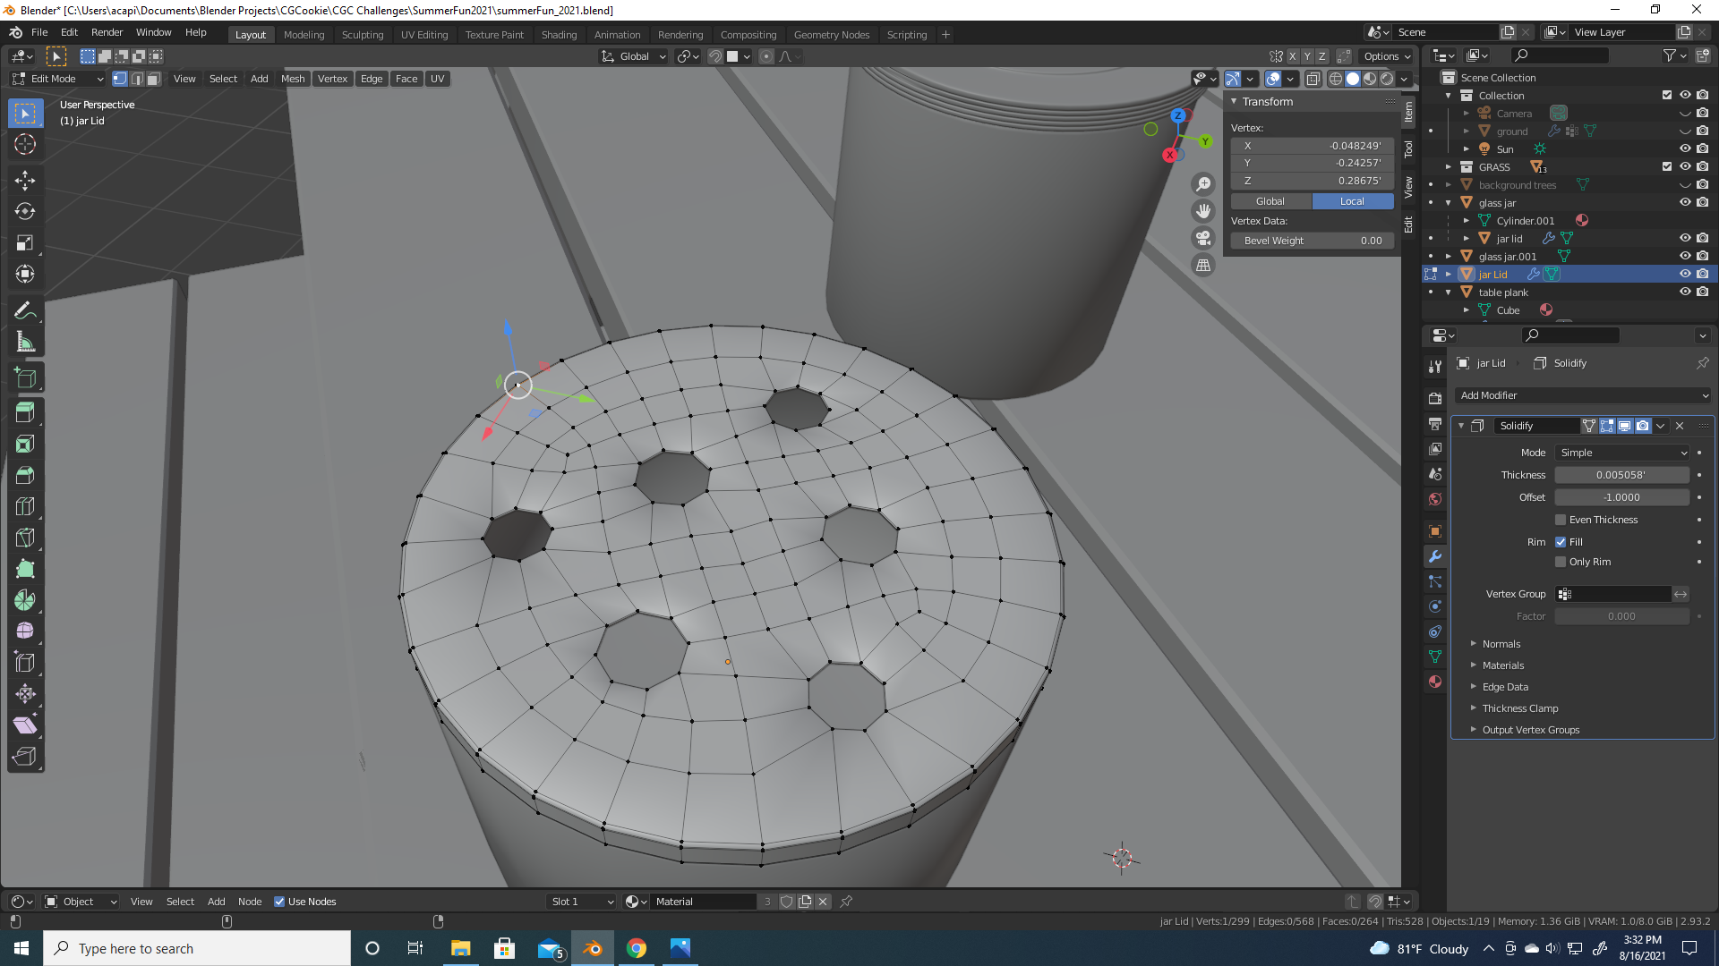Toggle X-Ray display in the viewport header
Image resolution: width=1719 pixels, height=966 pixels.
1313,79
